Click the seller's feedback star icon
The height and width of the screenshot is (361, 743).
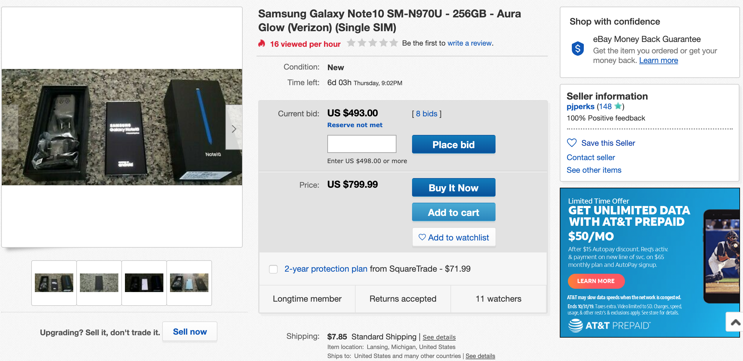click(618, 106)
